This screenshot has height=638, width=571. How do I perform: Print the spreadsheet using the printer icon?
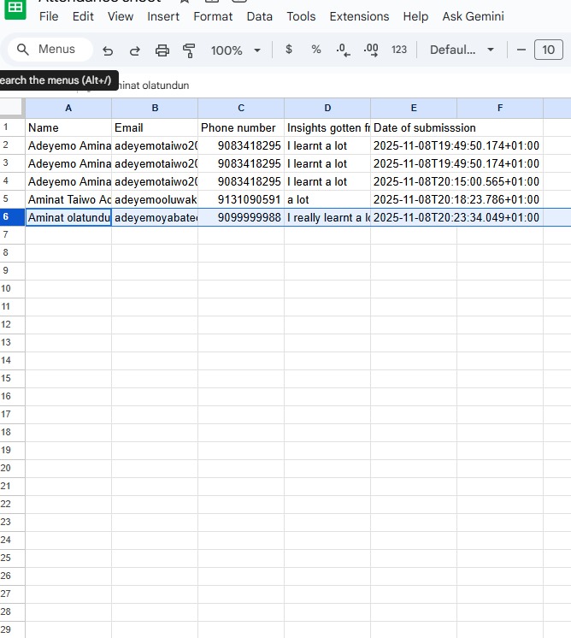[162, 50]
